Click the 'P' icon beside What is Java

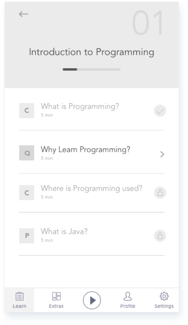pos(26,236)
